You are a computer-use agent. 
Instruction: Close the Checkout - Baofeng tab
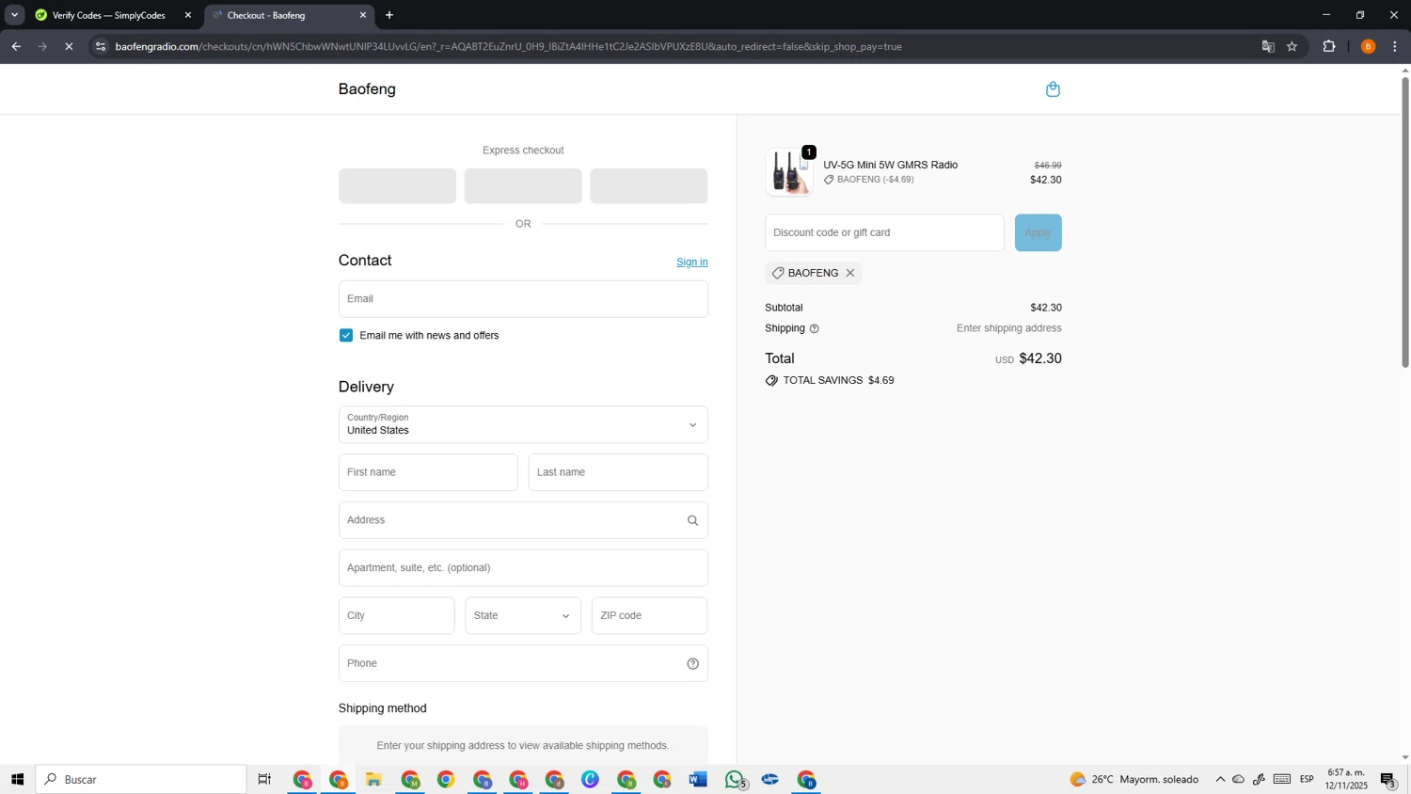tap(363, 15)
